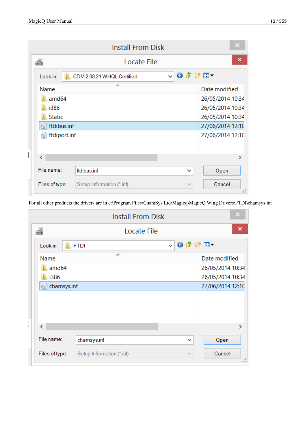Click the Back icon in the CDM folder dialog
Viewport: 301px width, 426px height.
(180, 75)
